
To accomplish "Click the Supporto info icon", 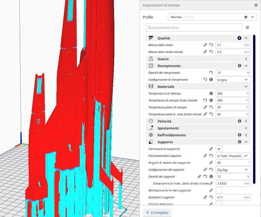I will [239, 142].
